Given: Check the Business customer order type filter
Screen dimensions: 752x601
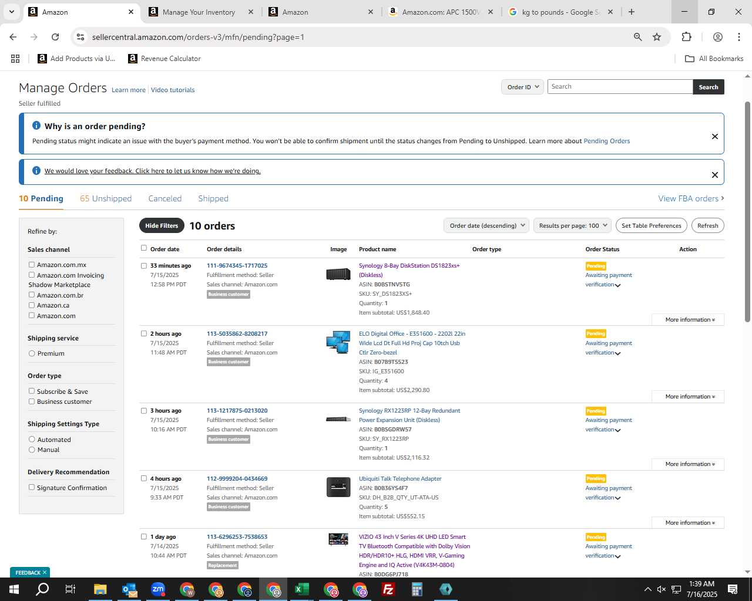Looking at the screenshot, I should (32, 401).
